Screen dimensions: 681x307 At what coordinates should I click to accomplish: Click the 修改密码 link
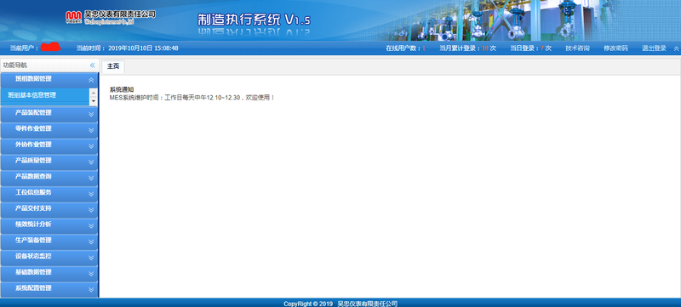(x=615, y=48)
